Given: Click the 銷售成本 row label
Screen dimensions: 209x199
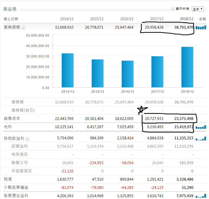Looking at the screenshot, I should 12,118.
